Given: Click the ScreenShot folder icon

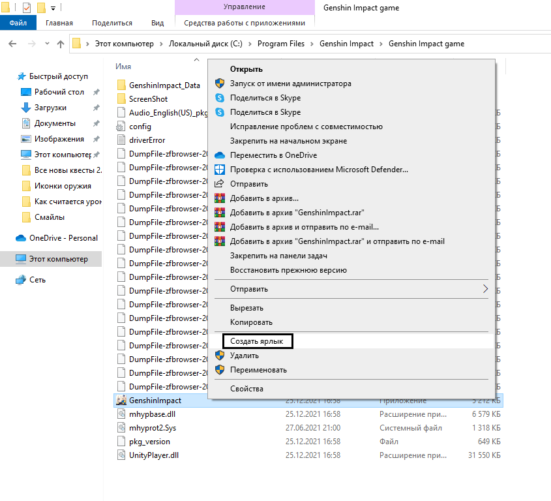Looking at the screenshot, I should tap(121, 99).
